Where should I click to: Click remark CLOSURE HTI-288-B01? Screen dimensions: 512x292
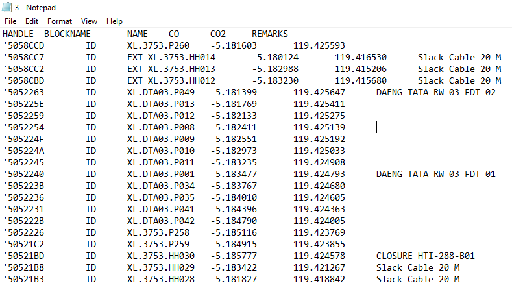(x=426, y=256)
